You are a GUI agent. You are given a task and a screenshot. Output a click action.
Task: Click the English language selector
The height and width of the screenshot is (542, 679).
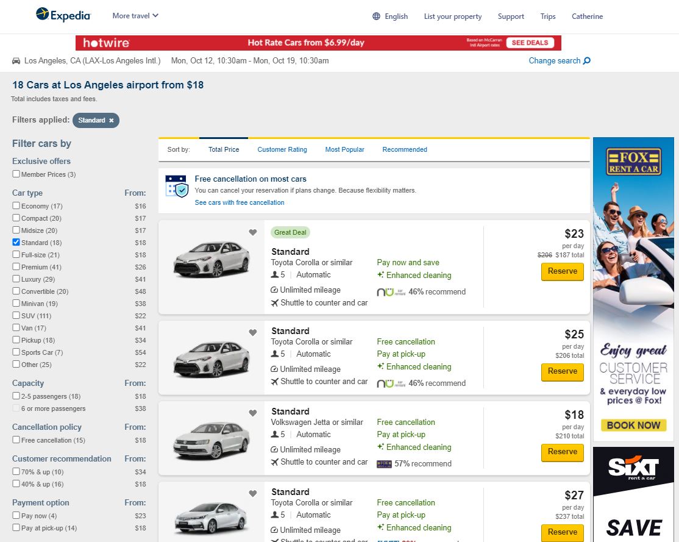[396, 16]
